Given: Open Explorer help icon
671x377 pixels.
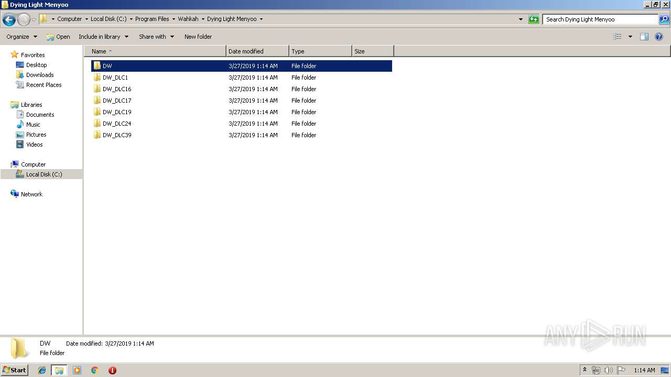Looking at the screenshot, I should pos(659,37).
